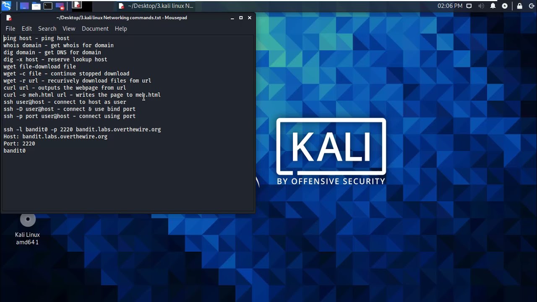Image resolution: width=537 pixels, height=302 pixels.
Task: Minimize the Mousepad window
Action: [232, 18]
